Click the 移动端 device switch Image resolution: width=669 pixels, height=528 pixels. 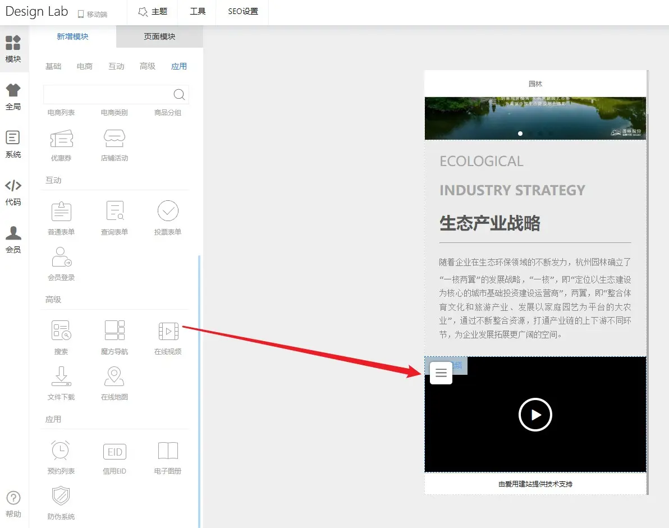[93, 14]
